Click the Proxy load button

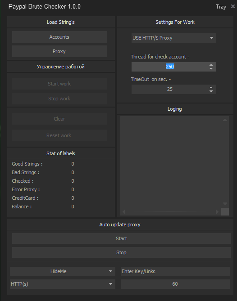coord(59,51)
